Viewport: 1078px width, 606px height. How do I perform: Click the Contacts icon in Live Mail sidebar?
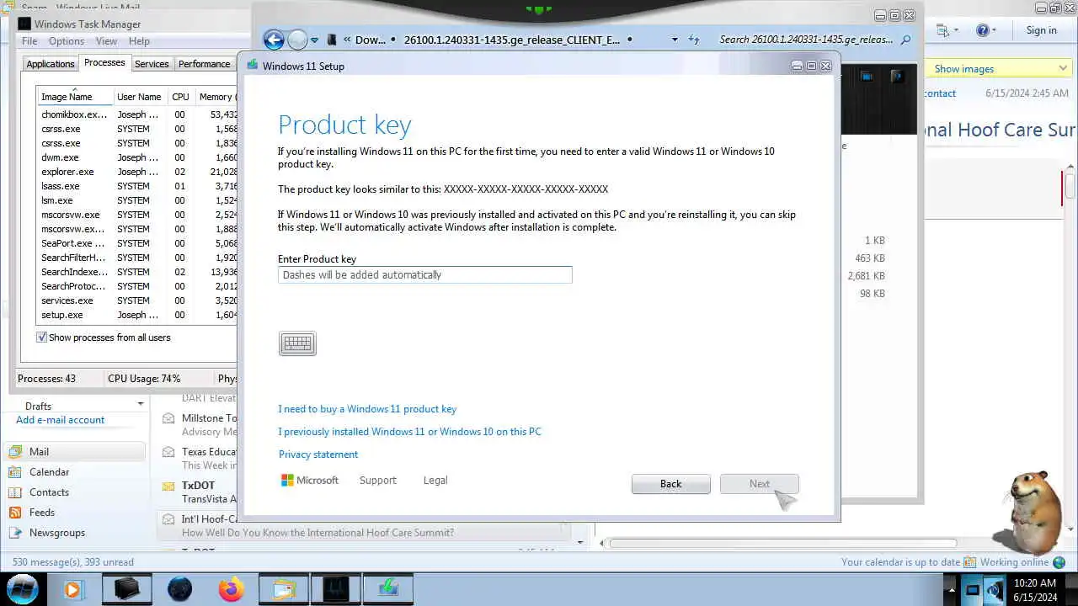tap(15, 492)
